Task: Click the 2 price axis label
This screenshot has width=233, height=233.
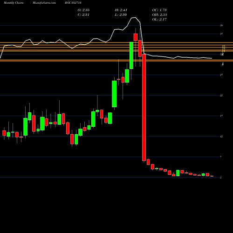Action: [221, 178]
